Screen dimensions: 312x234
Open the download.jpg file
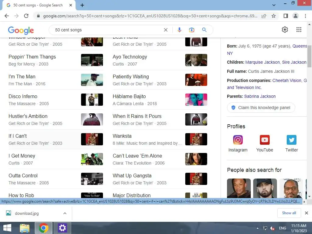pos(27,213)
